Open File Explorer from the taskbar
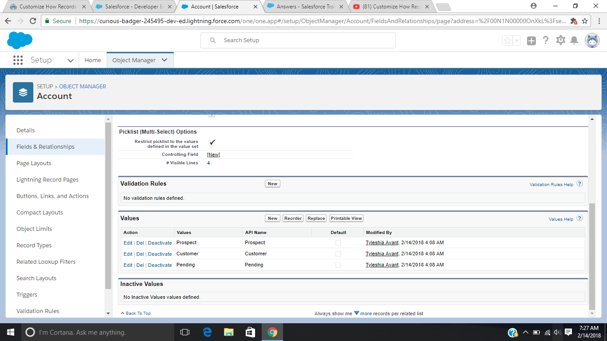The width and height of the screenshot is (607, 341). pos(229,332)
